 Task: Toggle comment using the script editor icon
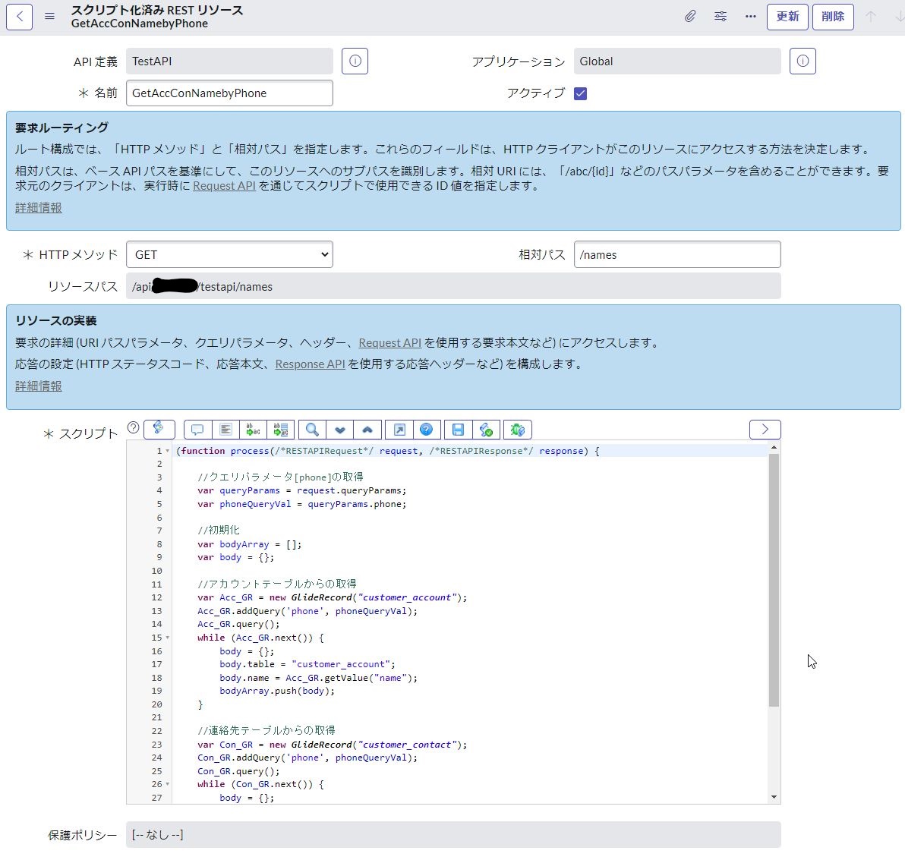pos(197,430)
